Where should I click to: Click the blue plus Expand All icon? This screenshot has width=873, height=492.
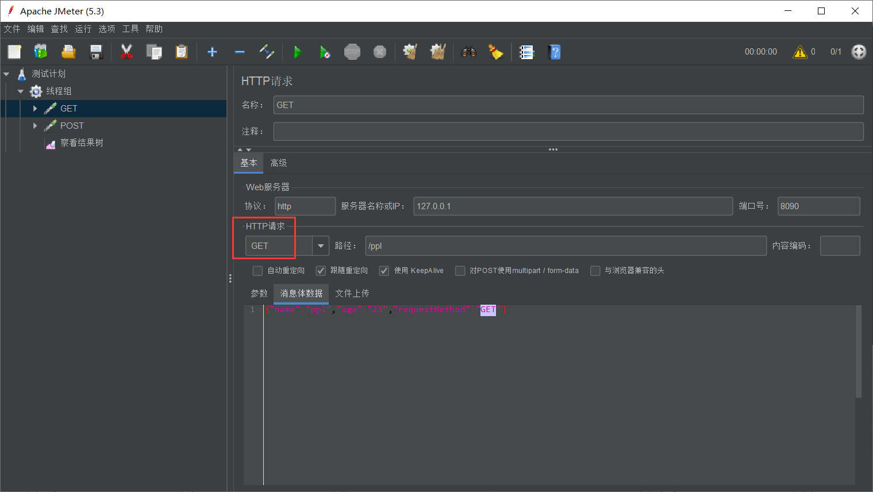(212, 52)
